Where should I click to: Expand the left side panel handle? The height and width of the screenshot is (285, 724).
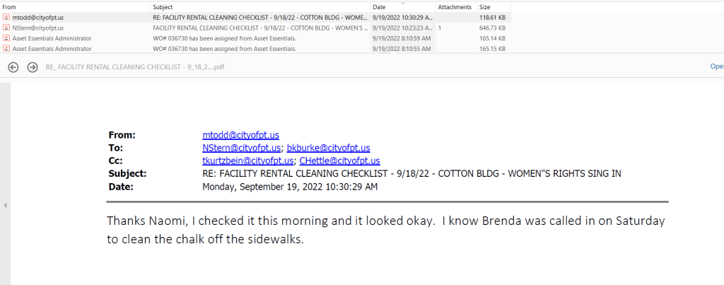[5, 205]
